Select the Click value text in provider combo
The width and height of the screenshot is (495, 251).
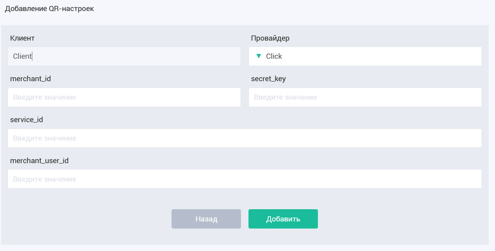pyautogui.click(x=274, y=56)
